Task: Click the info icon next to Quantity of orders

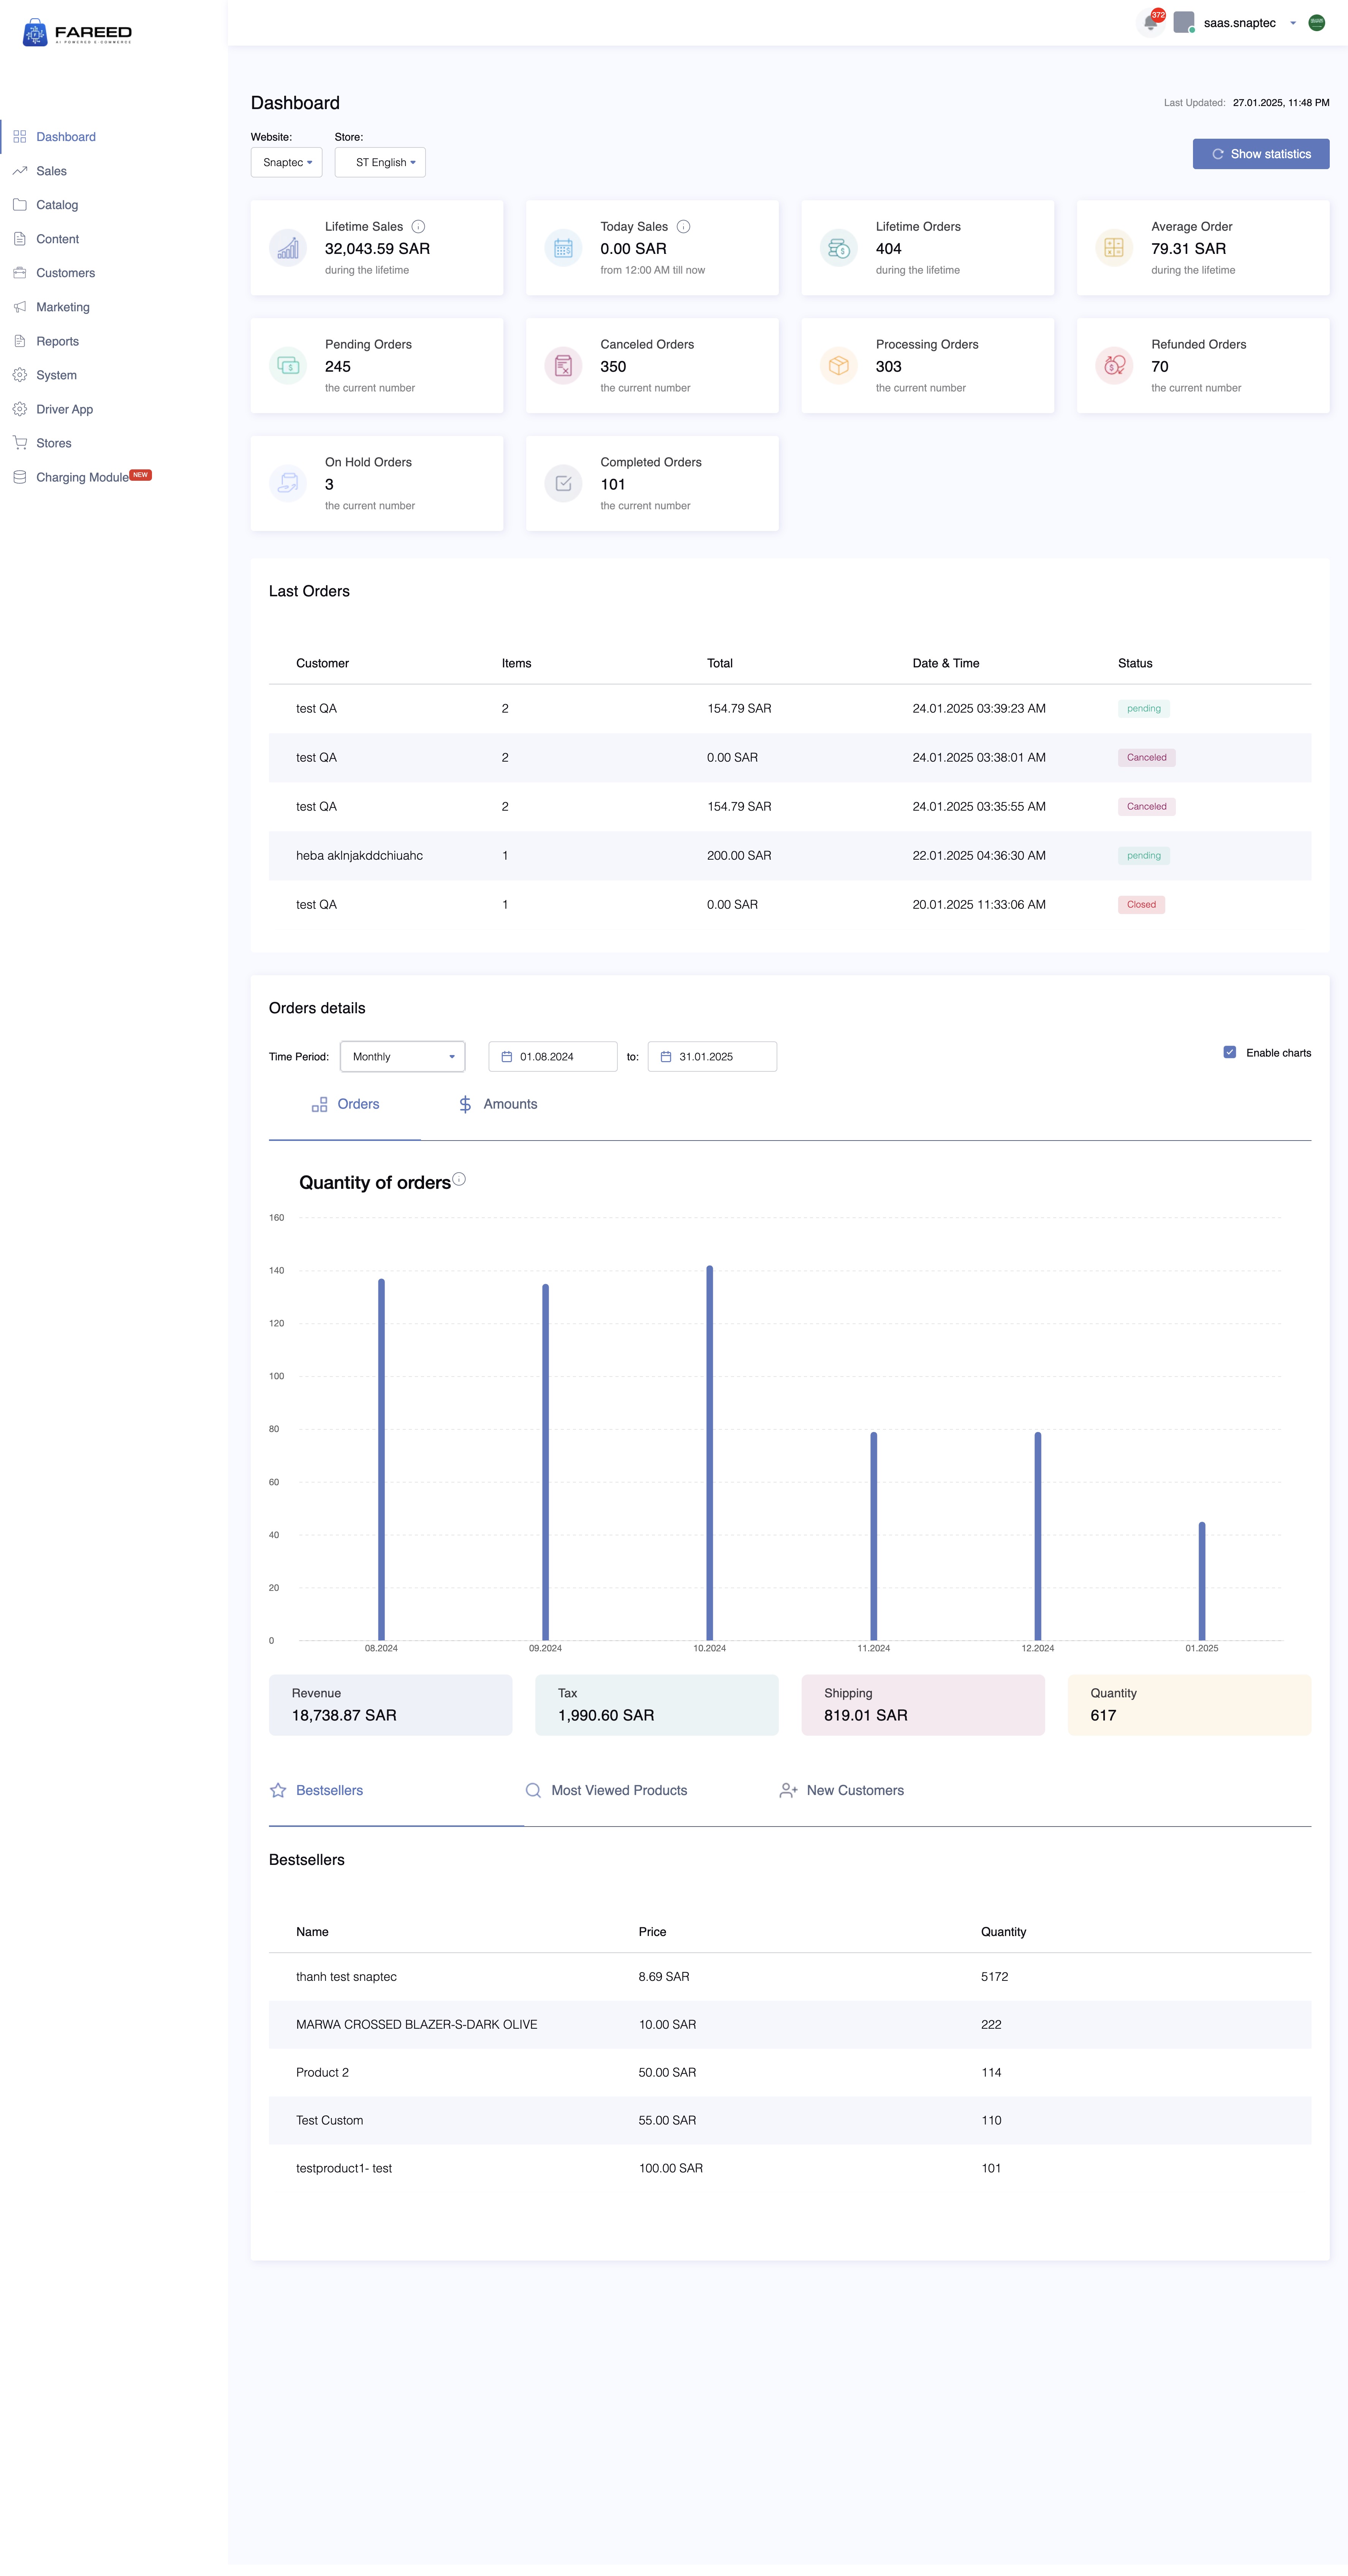Action: (459, 1179)
